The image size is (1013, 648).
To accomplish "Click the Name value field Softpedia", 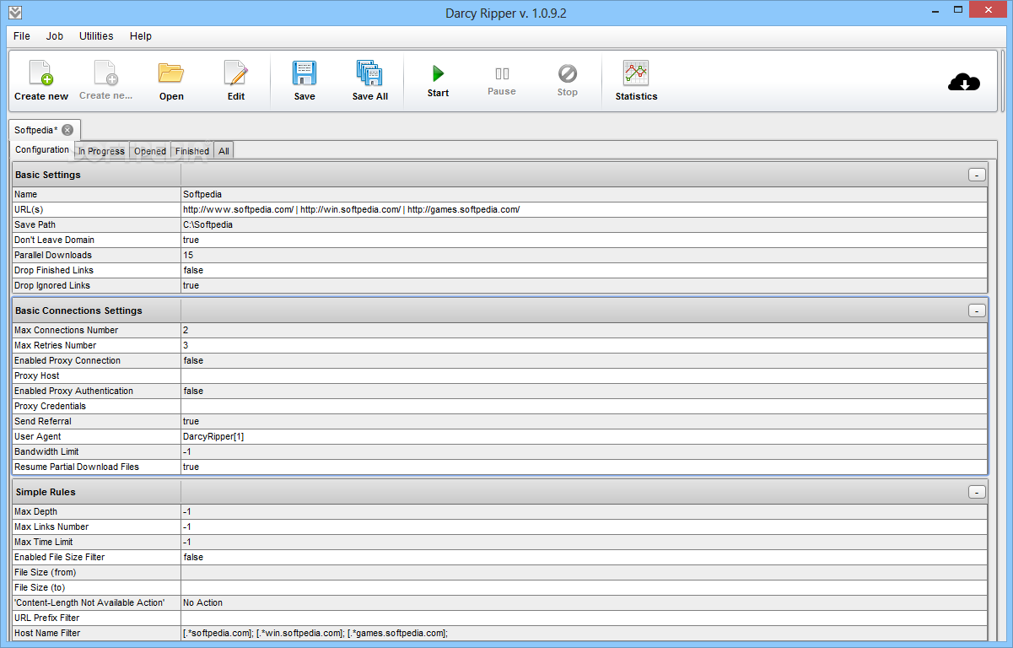I will tap(584, 194).
